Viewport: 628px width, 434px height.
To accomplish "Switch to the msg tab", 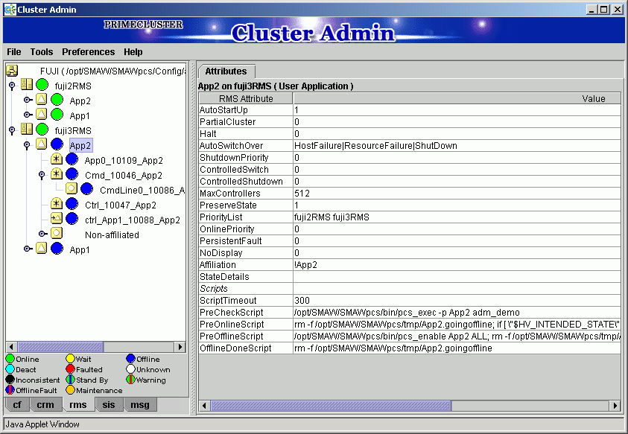I will pyautogui.click(x=140, y=405).
